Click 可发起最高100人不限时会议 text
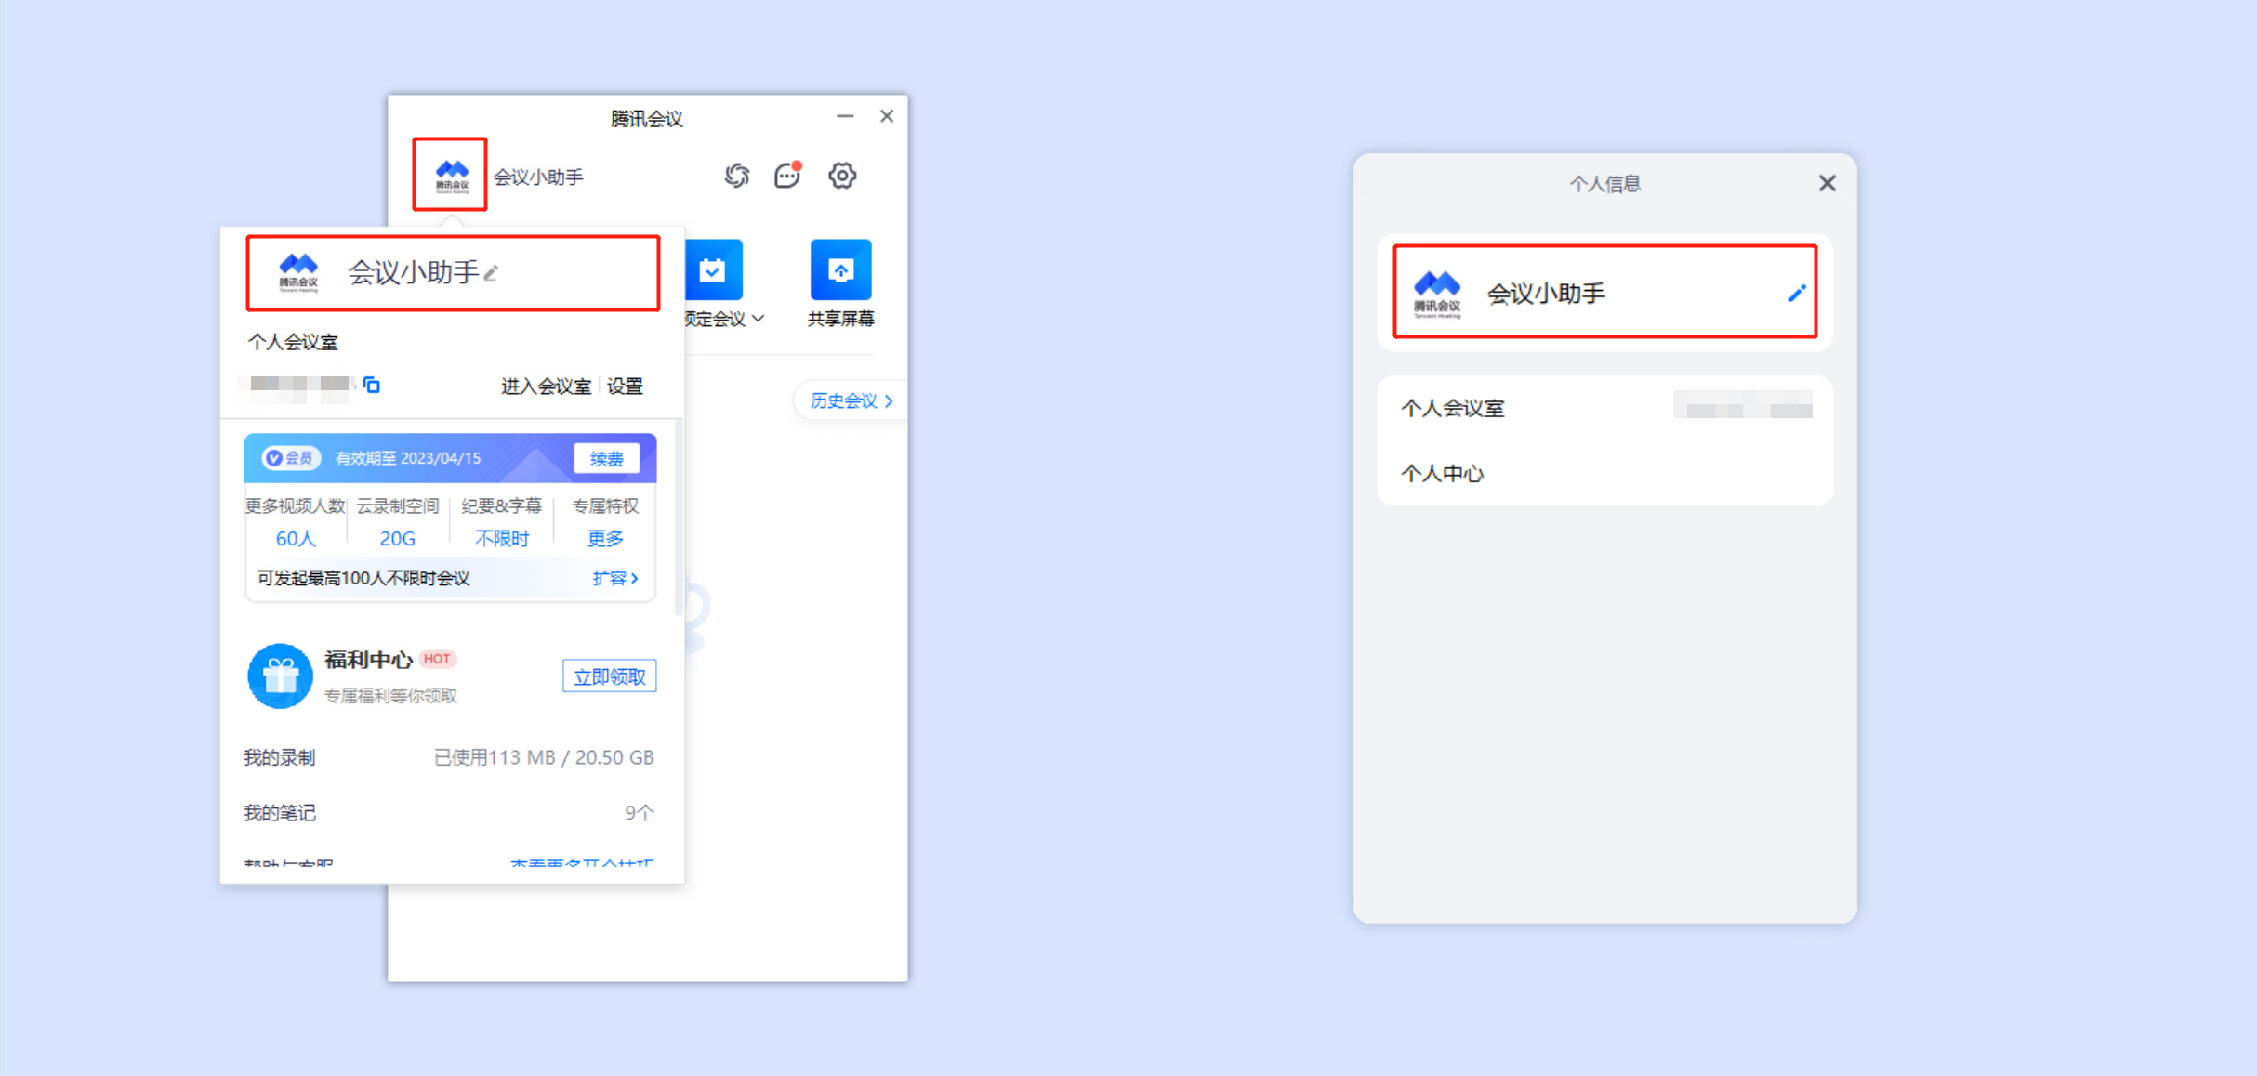Viewport: 2257px width, 1076px height. click(x=363, y=578)
